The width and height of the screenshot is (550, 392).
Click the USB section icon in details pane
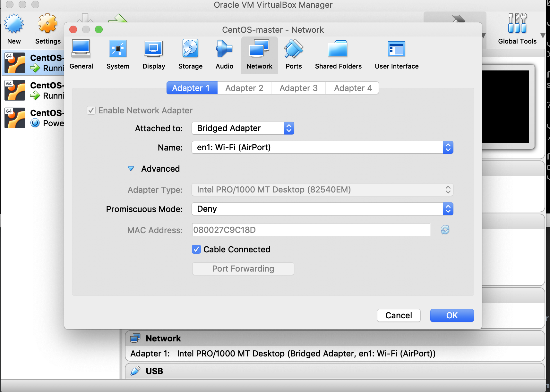pos(135,371)
